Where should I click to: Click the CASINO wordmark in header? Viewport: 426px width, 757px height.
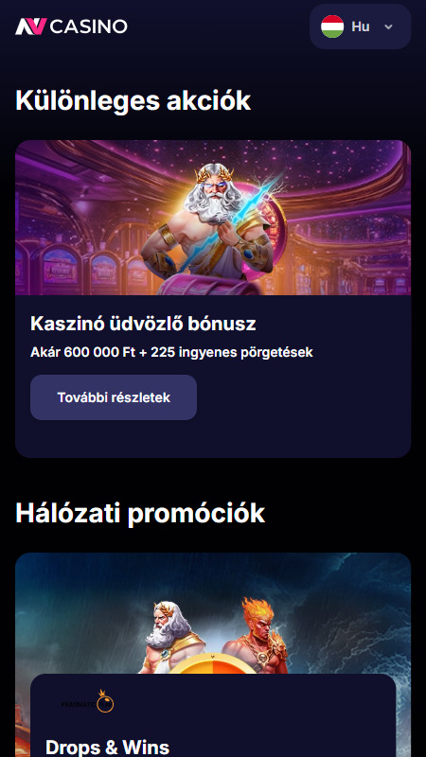89,26
